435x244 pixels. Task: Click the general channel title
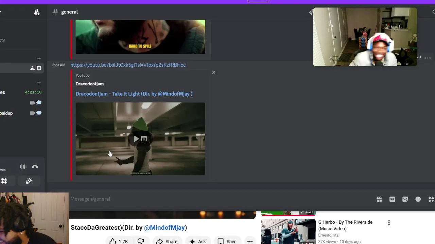pyautogui.click(x=69, y=12)
